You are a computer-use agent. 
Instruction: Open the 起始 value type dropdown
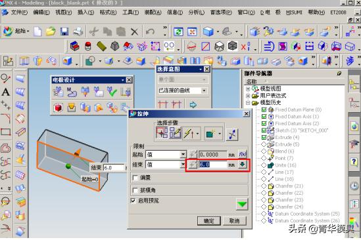(x=183, y=154)
